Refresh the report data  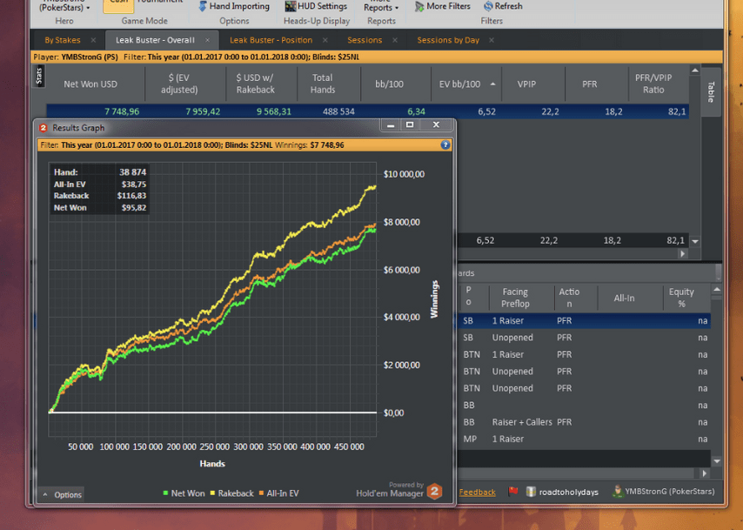[x=503, y=6]
